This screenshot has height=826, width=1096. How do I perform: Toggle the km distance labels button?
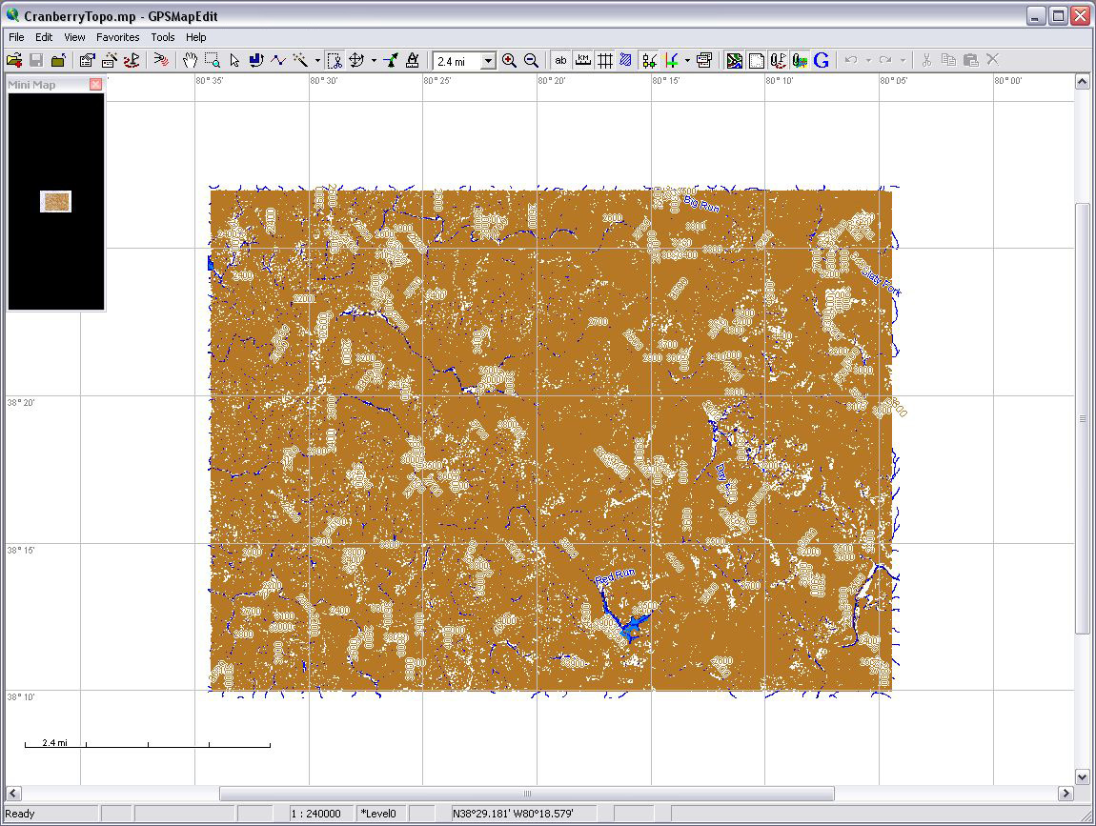[583, 59]
